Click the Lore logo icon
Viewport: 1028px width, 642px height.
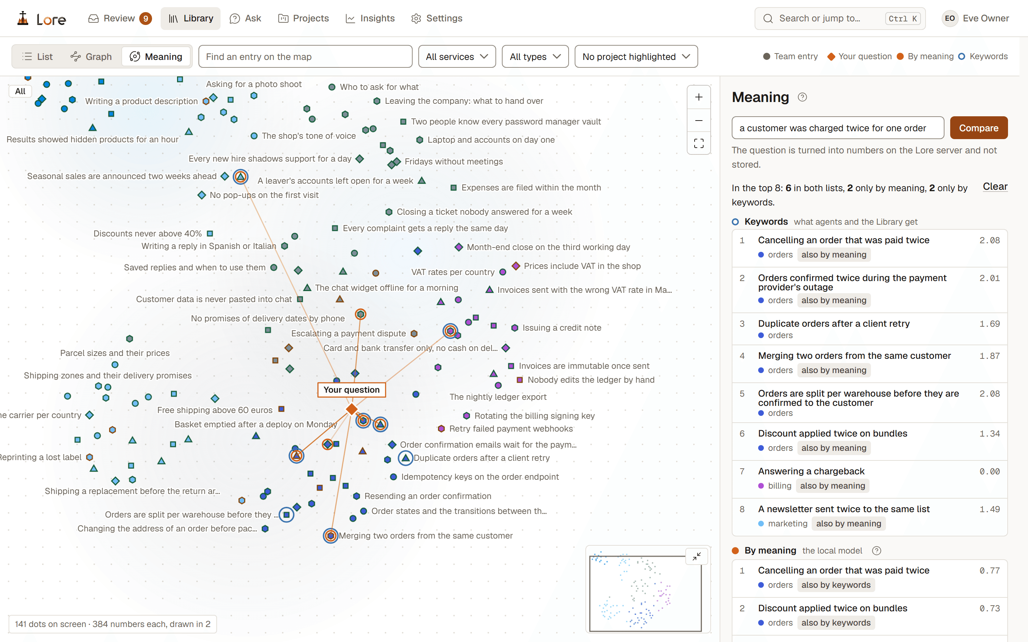23,18
